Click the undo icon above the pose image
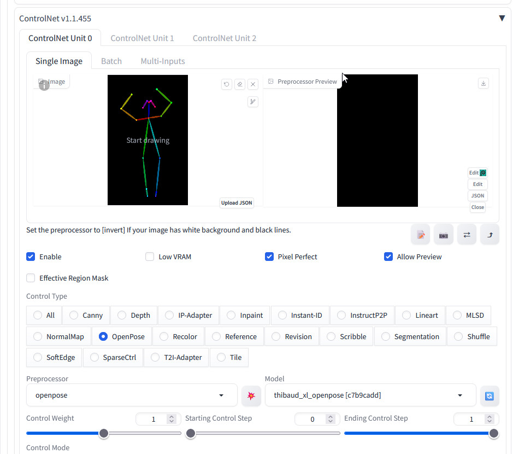Viewport: 513px width, 454px height. click(226, 84)
